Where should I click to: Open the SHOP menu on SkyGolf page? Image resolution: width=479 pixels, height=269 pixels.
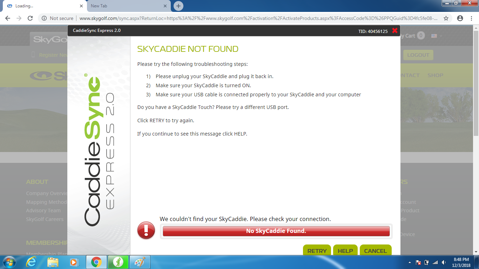(435, 75)
